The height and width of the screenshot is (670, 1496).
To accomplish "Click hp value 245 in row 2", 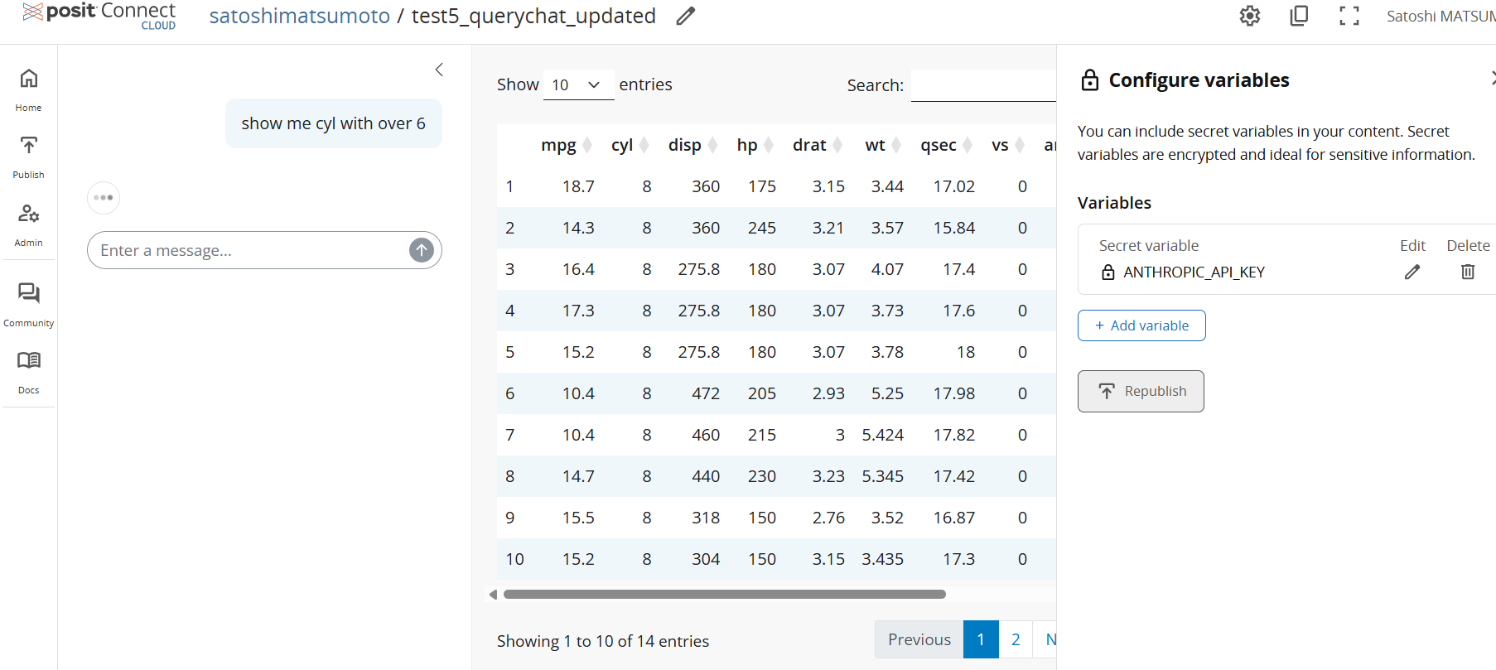I will [x=762, y=228].
